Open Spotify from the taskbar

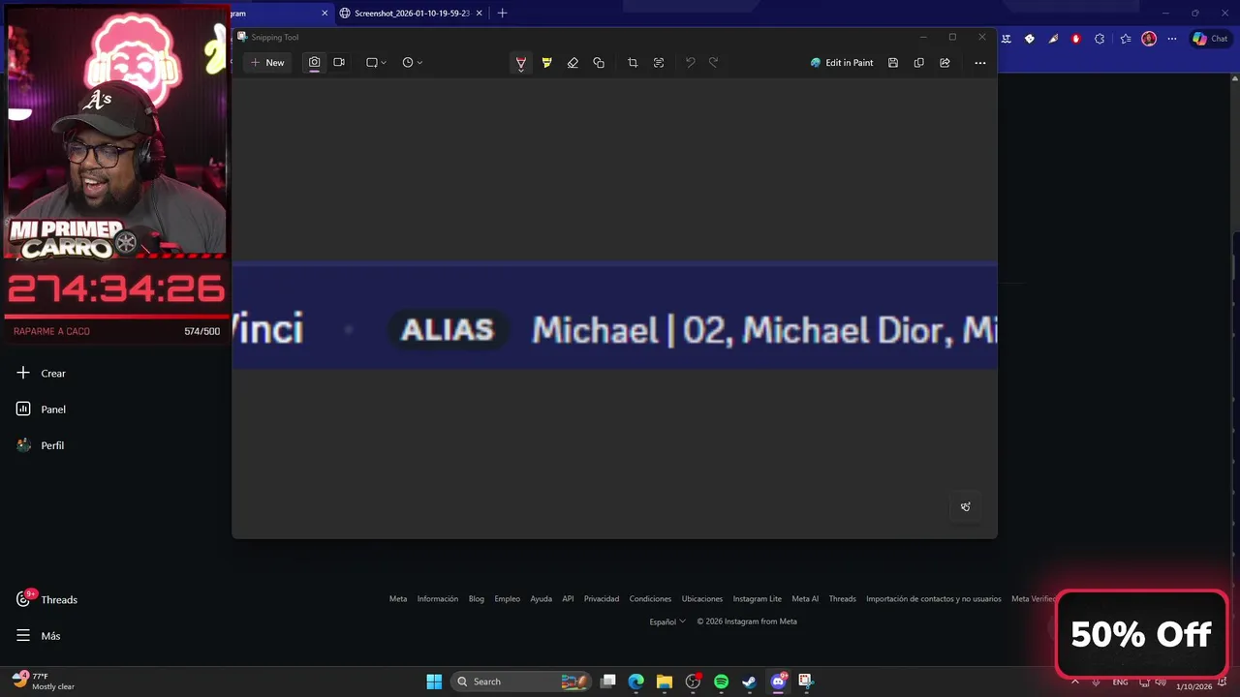(x=721, y=682)
